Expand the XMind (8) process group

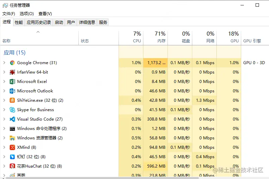[4, 147]
